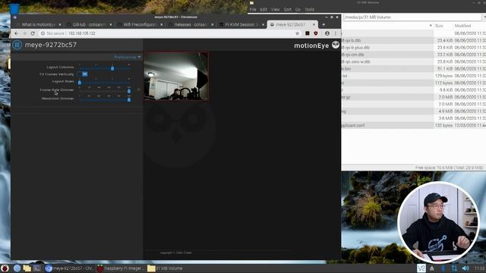Click the VNC icon in system tray
Image resolution: width=486 pixels, height=273 pixels.
[x=421, y=268]
